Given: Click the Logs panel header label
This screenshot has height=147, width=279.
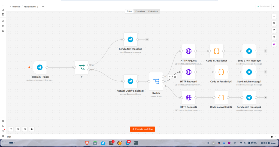Looking at the screenshot, I should [9, 137].
